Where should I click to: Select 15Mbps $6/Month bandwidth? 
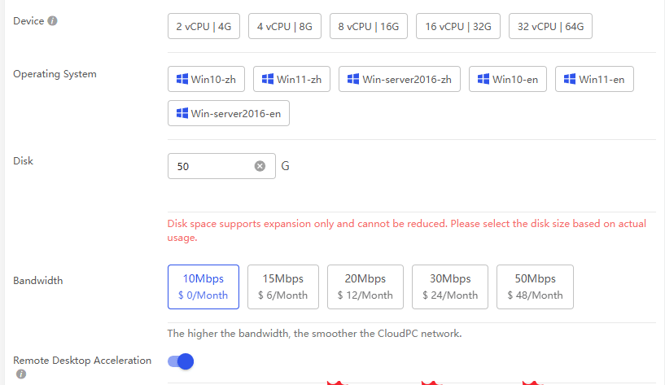283,287
